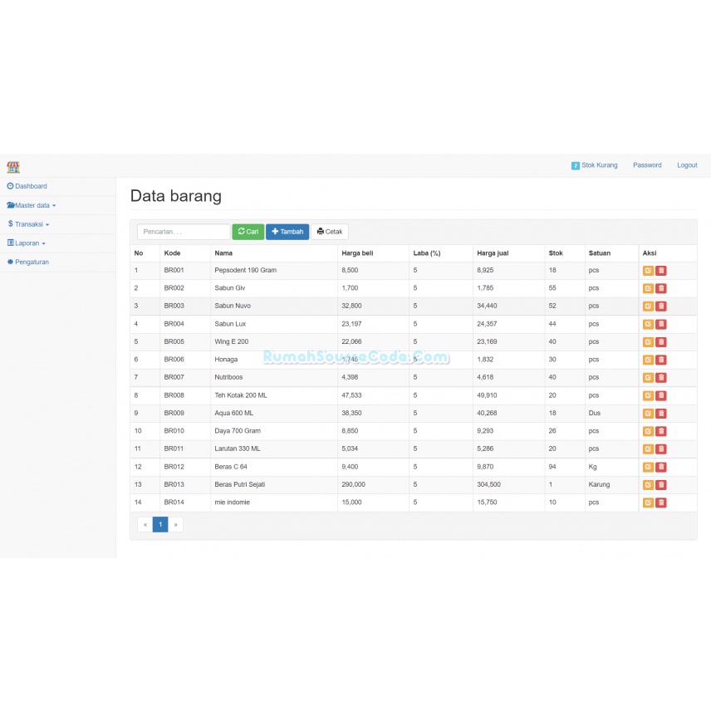This screenshot has height=711, width=711.
Task: Delete the Daya 700 Gram row
Action: pos(661,431)
